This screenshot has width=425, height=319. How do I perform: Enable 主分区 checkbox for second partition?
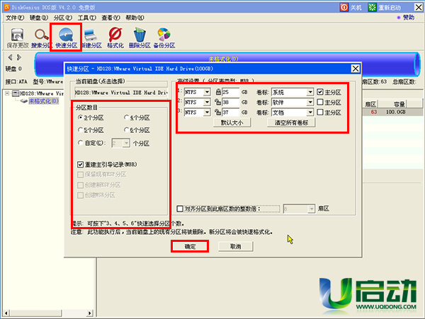pos(320,102)
